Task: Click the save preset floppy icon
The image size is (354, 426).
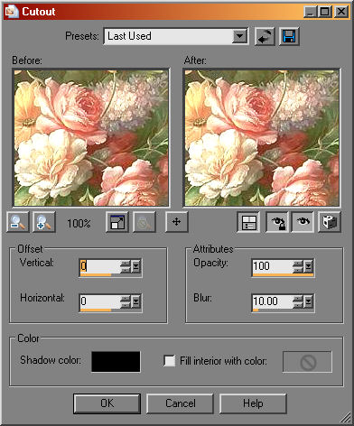Action: (x=289, y=36)
